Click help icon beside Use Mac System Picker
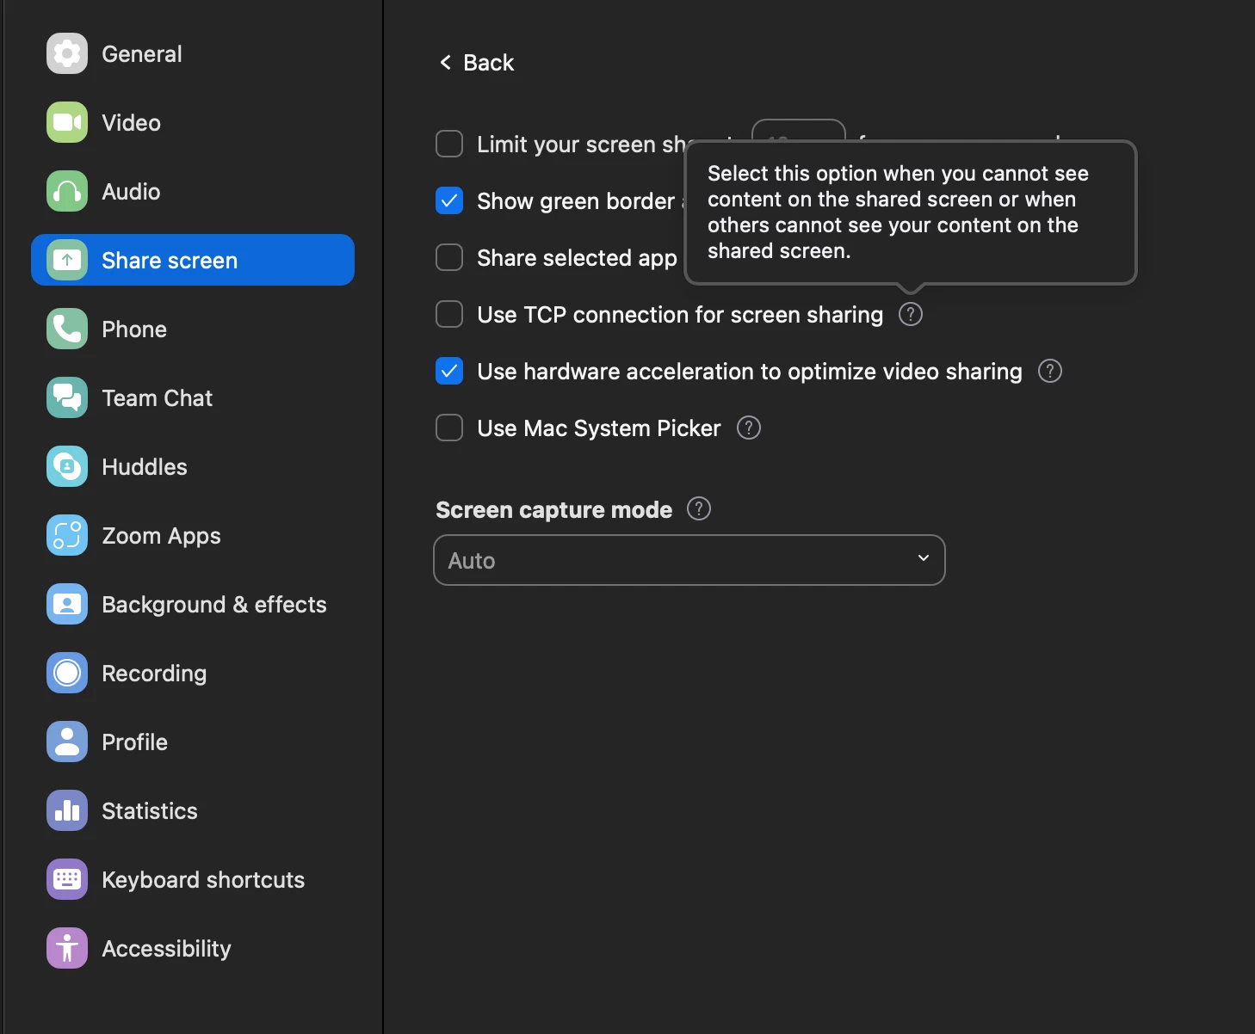 point(749,428)
